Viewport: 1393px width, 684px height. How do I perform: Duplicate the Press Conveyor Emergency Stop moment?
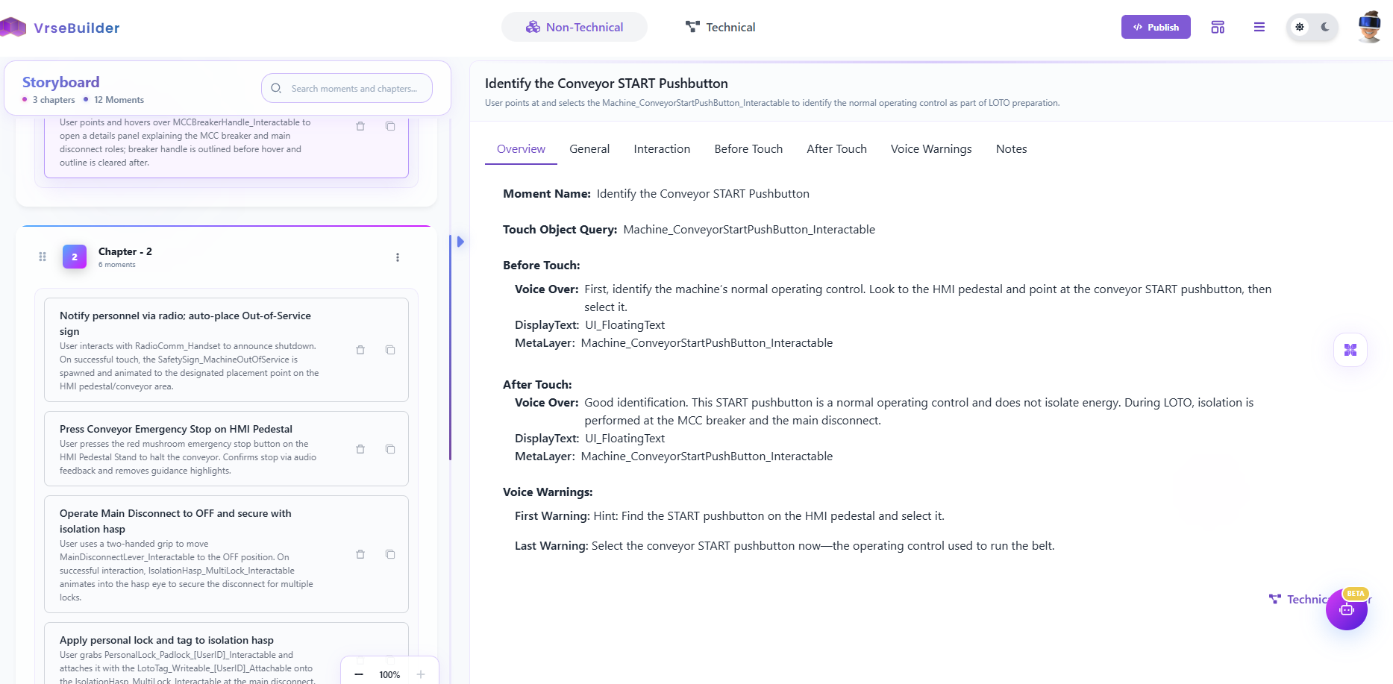click(390, 449)
